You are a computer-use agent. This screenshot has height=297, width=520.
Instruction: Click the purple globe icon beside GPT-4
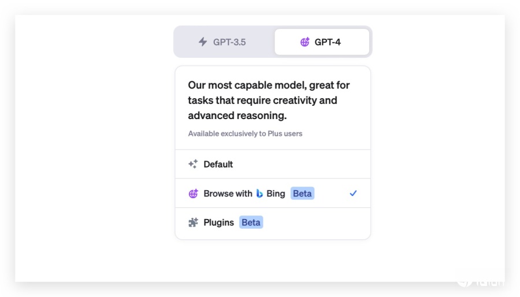click(x=304, y=42)
